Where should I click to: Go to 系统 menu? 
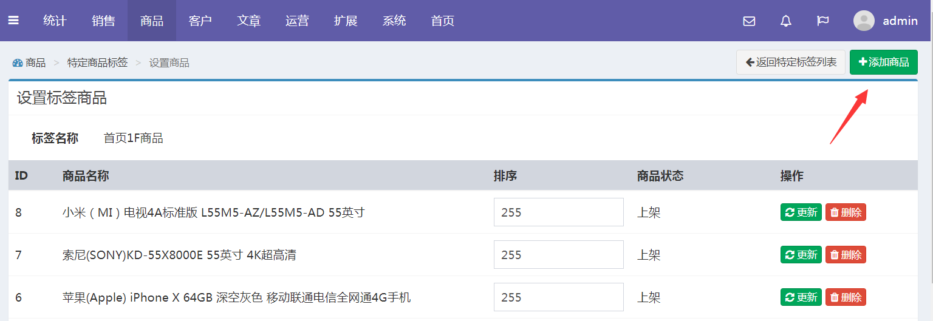tap(394, 21)
